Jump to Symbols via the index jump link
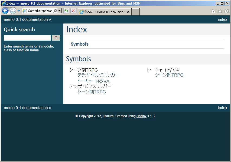The height and width of the screenshot is (162, 231). coord(80,44)
